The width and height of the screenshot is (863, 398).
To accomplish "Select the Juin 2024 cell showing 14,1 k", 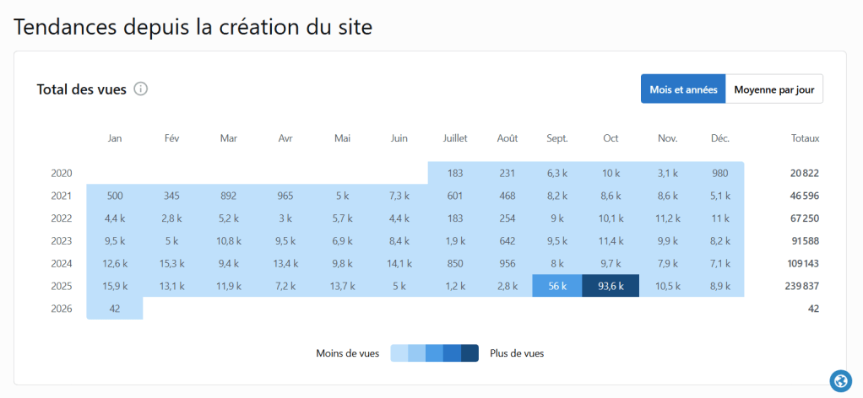I will click(399, 263).
